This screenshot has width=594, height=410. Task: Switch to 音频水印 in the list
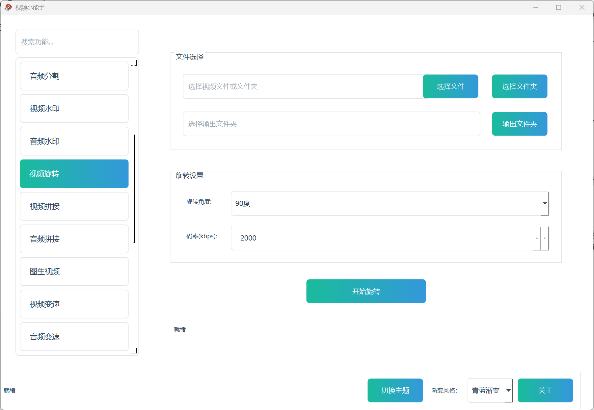74,141
